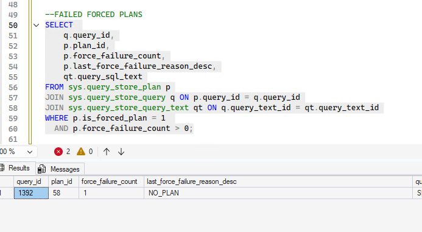Image resolution: width=422 pixels, height=232 pixels.
Task: Click p.plan_id on line 52
Action: pyautogui.click(x=84, y=46)
